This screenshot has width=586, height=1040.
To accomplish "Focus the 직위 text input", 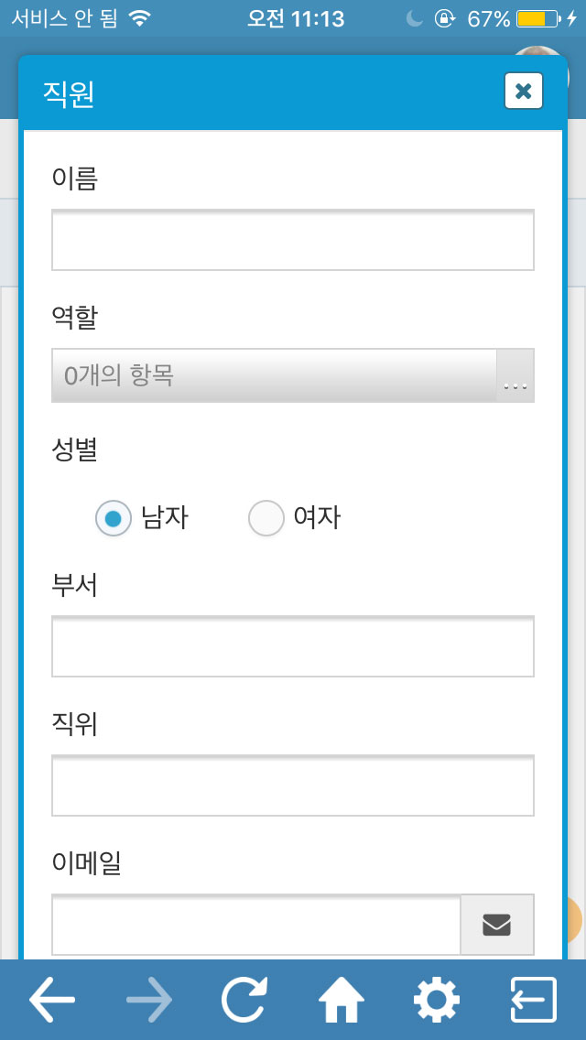I will coord(293,785).
